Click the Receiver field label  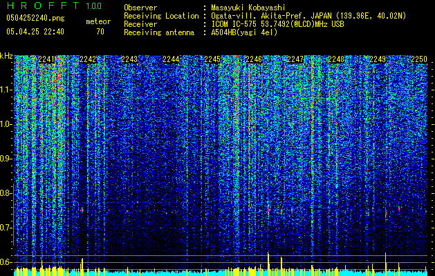tap(140, 24)
